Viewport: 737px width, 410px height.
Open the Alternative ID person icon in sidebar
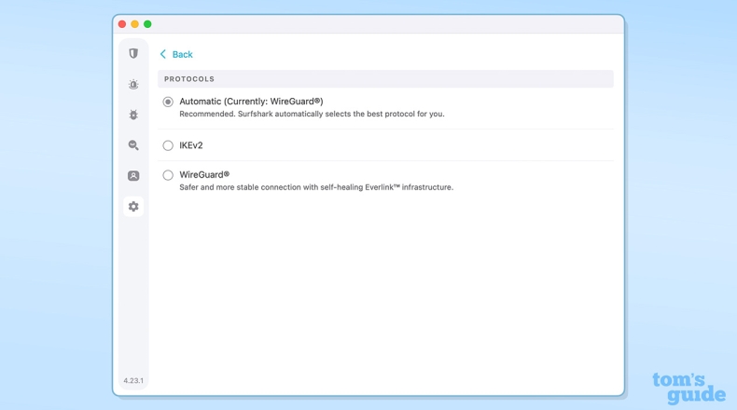pyautogui.click(x=133, y=176)
